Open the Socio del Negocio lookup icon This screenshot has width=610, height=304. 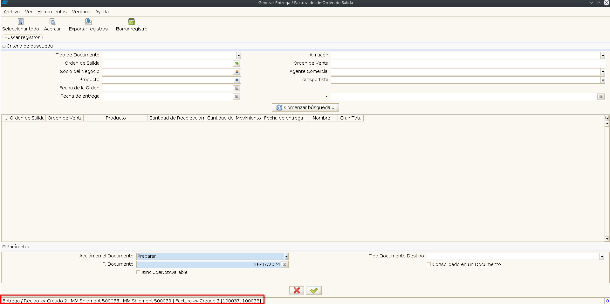click(x=237, y=72)
